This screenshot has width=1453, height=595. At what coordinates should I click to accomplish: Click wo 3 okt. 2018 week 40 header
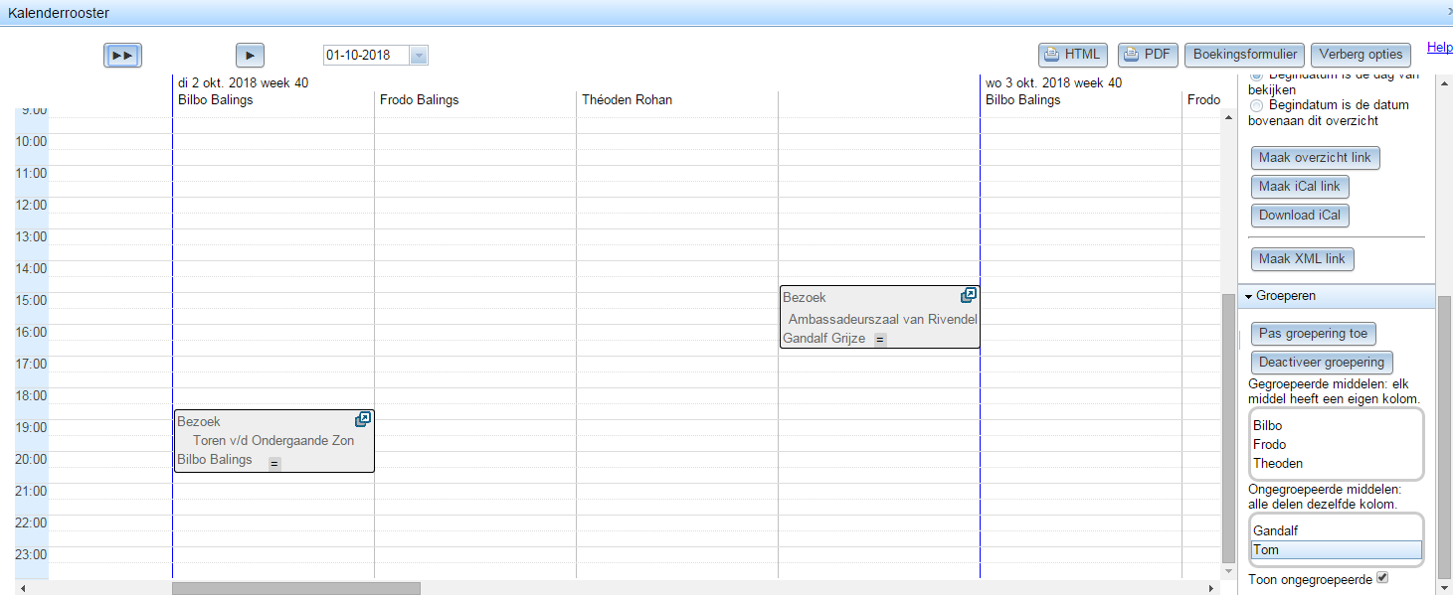coord(1053,83)
